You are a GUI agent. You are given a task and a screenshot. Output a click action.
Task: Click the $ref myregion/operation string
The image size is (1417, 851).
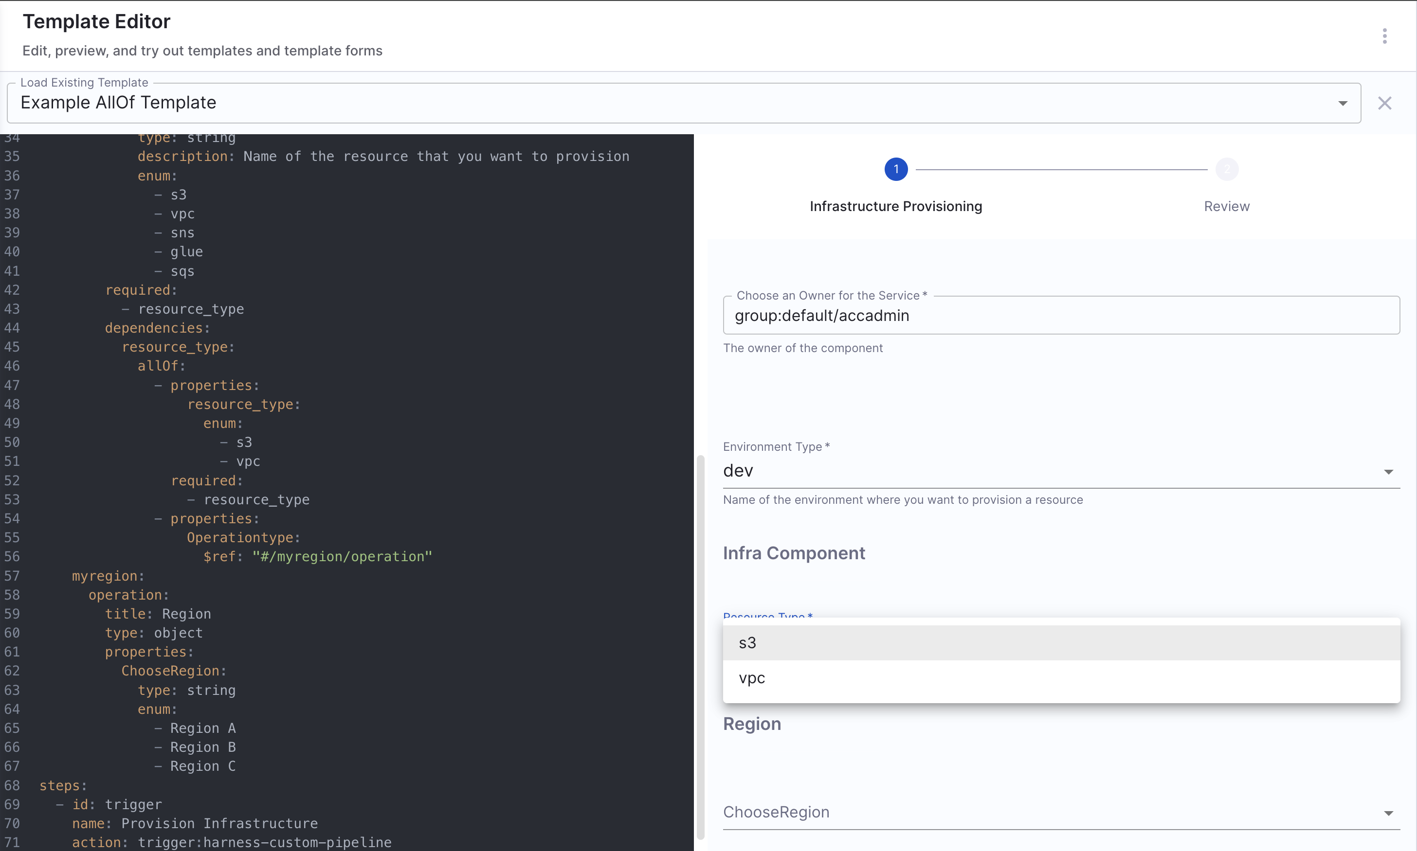coord(342,557)
